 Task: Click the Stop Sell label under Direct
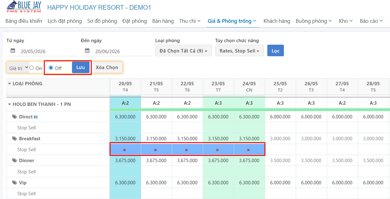coord(27,128)
